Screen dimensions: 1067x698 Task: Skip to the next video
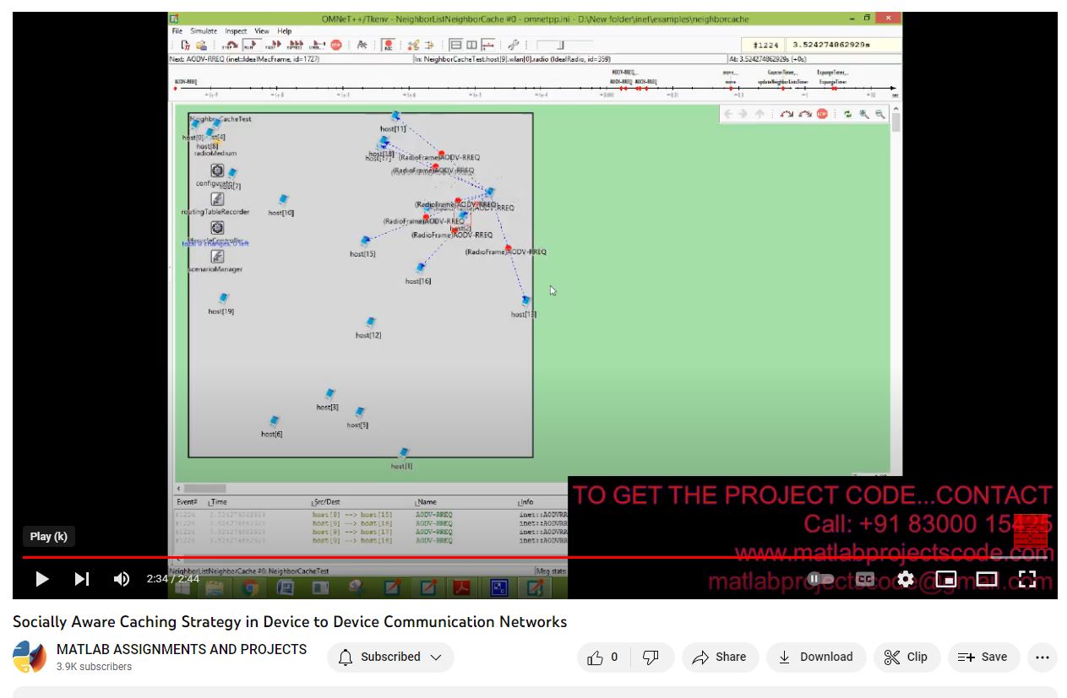pyautogui.click(x=82, y=579)
